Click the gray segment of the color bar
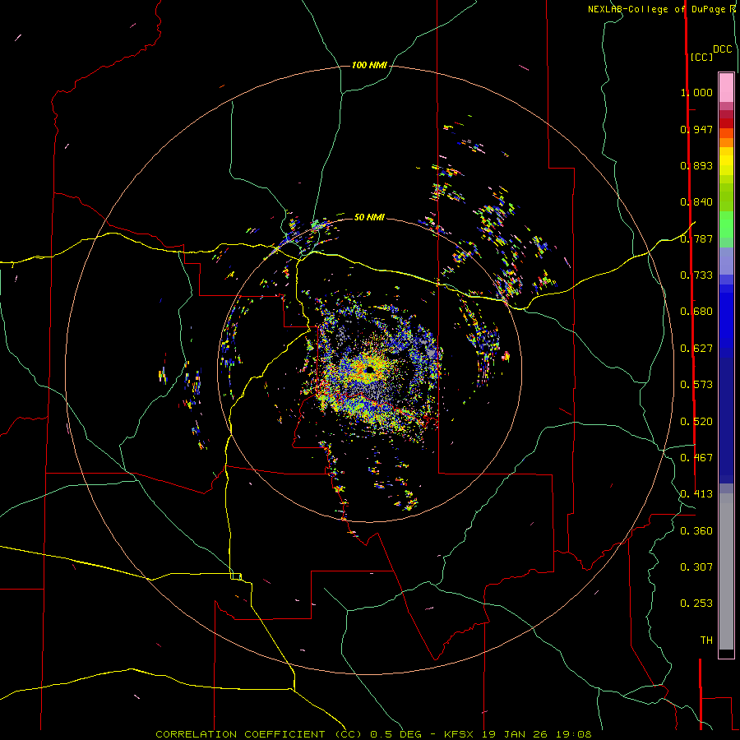Viewport: 740px width, 740px height. point(726,571)
